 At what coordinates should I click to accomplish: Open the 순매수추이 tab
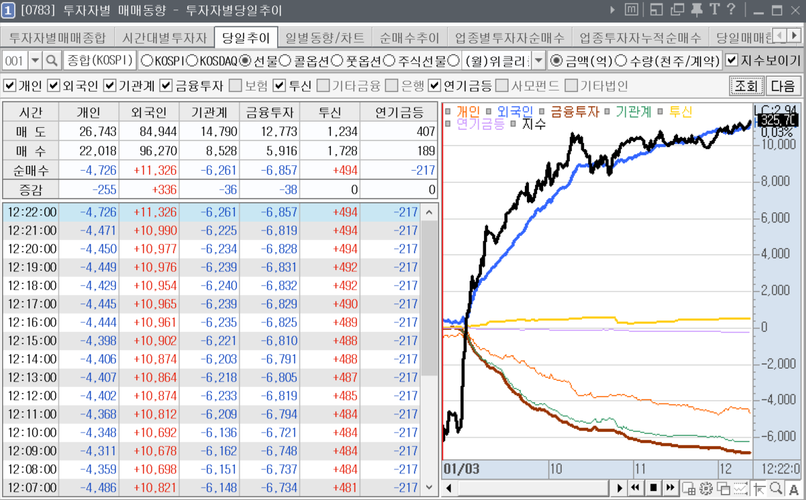(x=410, y=37)
